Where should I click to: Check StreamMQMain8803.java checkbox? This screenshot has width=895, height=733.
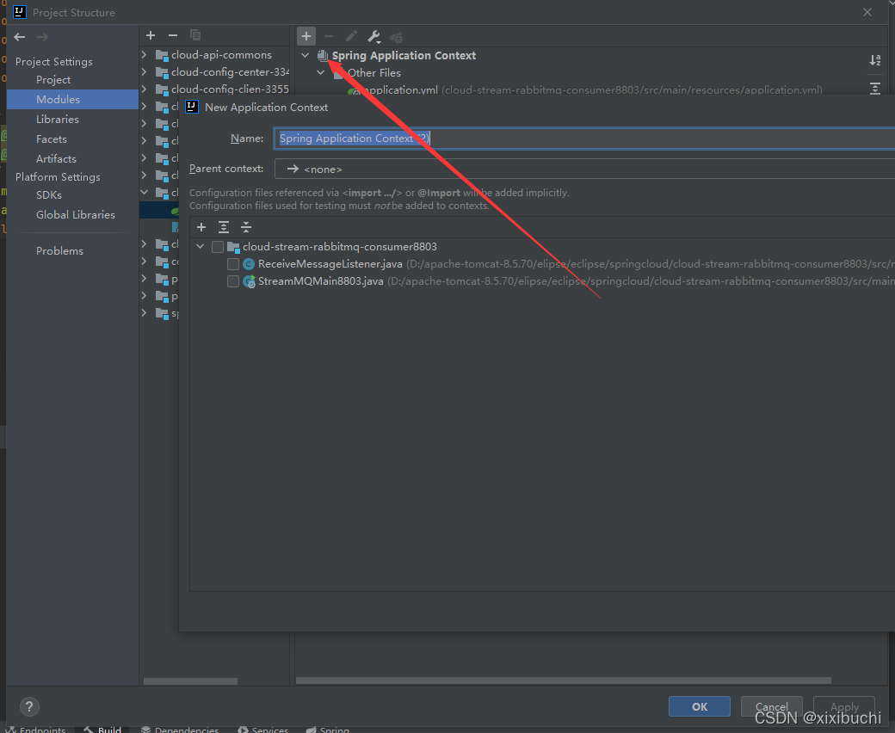(233, 281)
